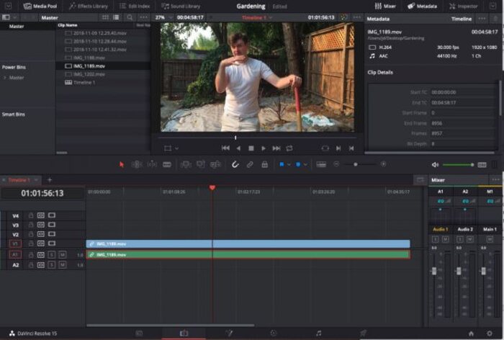Select Timeline 1 in media pool list
The image size is (504, 340).
tap(103, 82)
